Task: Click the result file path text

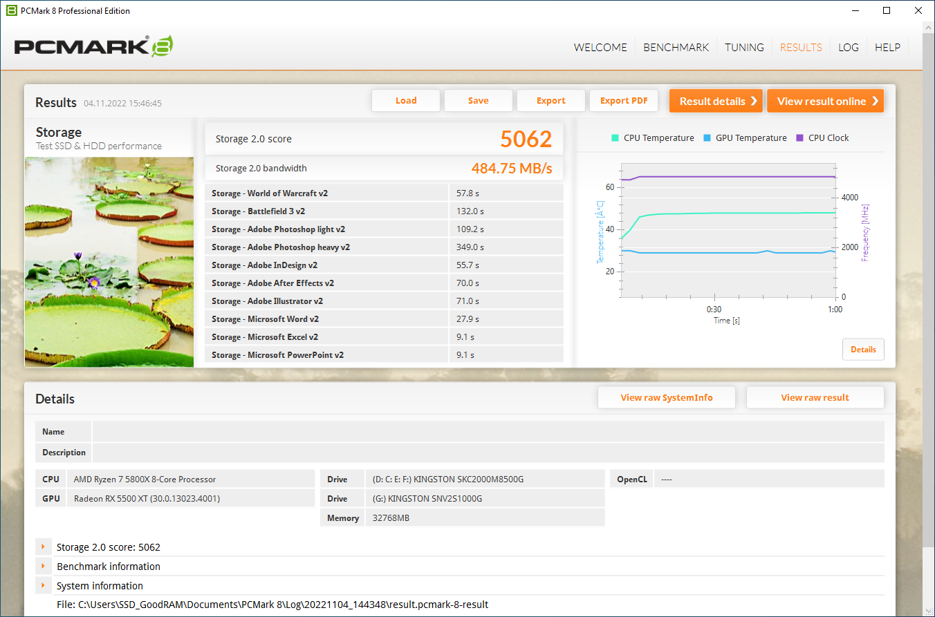Action: coord(272,605)
